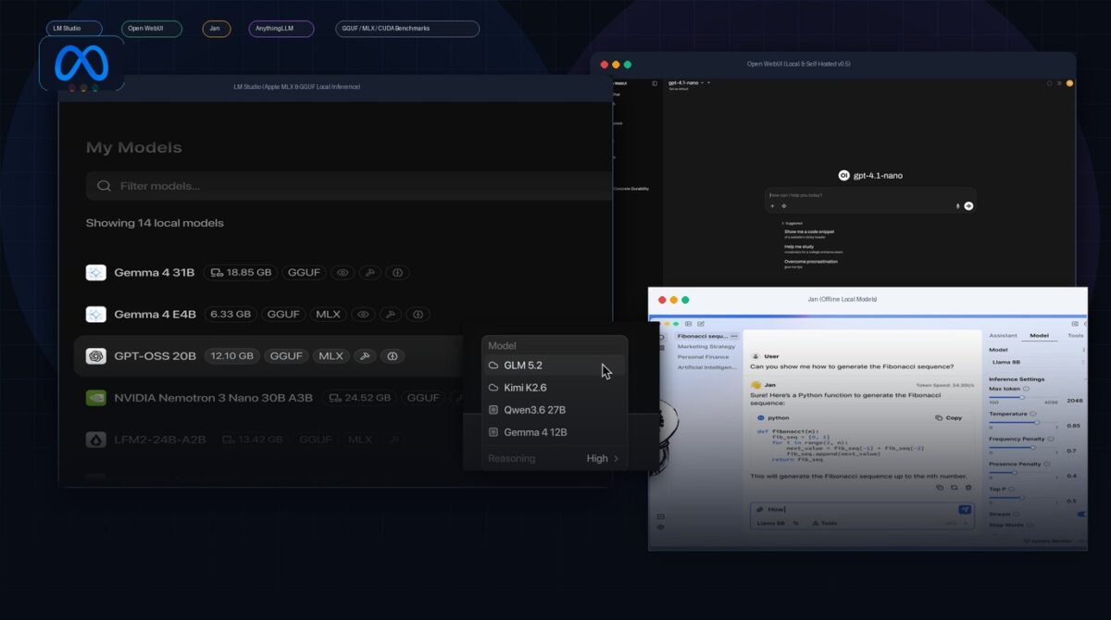1111x620 pixels.
Task: Click the search magnifier icon in Filter models
Action: [105, 186]
